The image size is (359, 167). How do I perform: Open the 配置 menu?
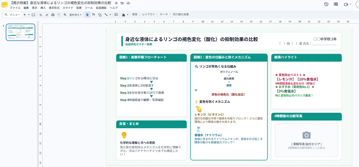point(79,8)
